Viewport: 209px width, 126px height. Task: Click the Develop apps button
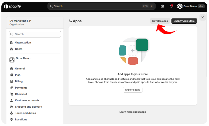click(160, 21)
